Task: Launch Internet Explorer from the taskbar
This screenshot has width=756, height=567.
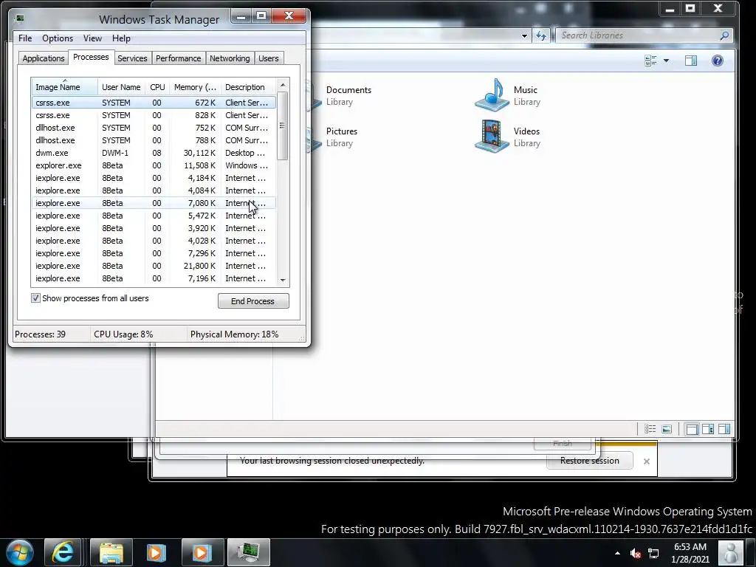Action: click(63, 552)
